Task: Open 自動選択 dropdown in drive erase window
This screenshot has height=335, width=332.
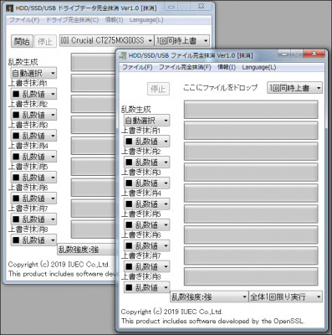Action: pos(33,73)
